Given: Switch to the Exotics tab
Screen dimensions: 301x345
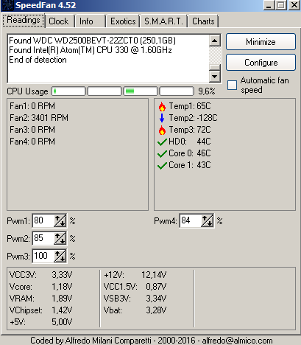Looking at the screenshot, I should [123, 21].
